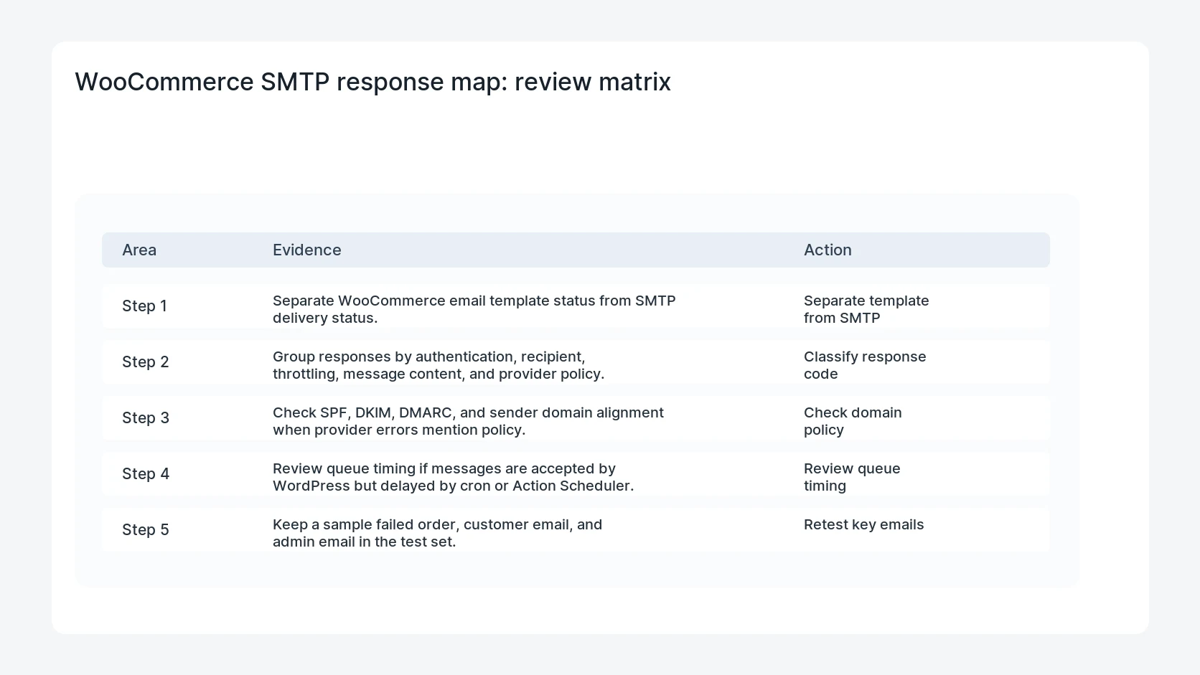
Task: Click action 'Classify response code'
Action: [x=865, y=365]
